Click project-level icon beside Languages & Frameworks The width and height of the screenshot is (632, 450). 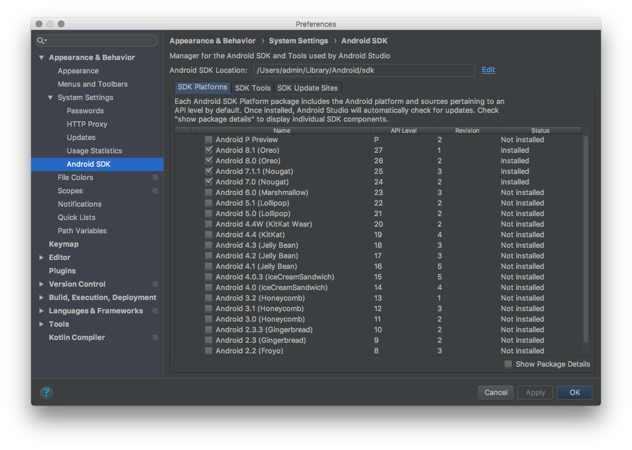(x=155, y=311)
